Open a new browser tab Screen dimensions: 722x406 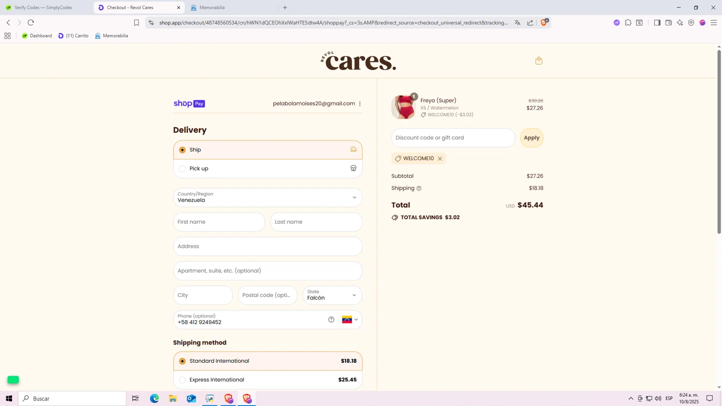tap(285, 8)
